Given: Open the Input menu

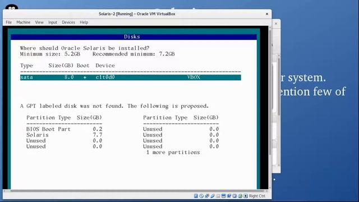Looking at the screenshot, I should pos(52,22).
